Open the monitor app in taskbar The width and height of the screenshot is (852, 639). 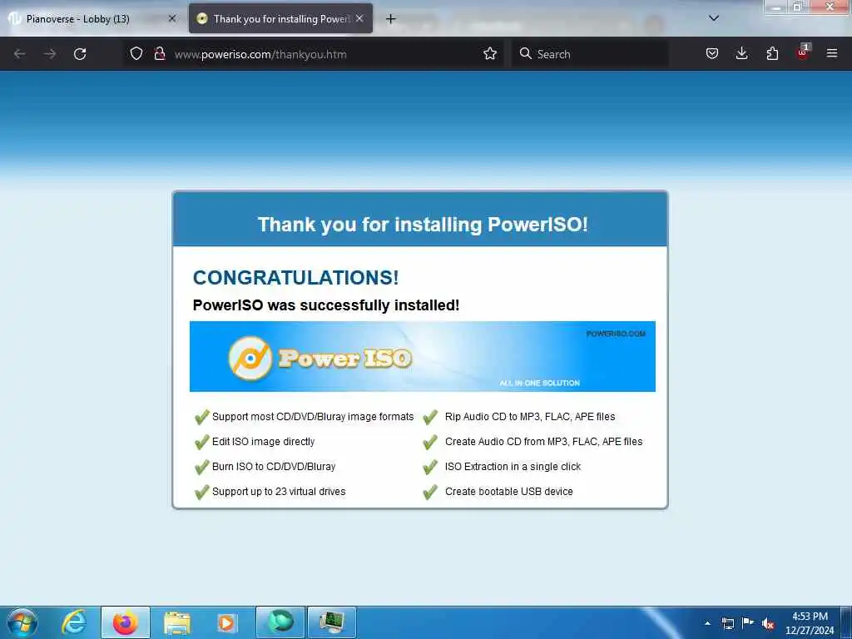[332, 622]
